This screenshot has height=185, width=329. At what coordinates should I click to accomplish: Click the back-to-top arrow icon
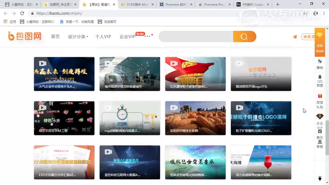point(320,178)
